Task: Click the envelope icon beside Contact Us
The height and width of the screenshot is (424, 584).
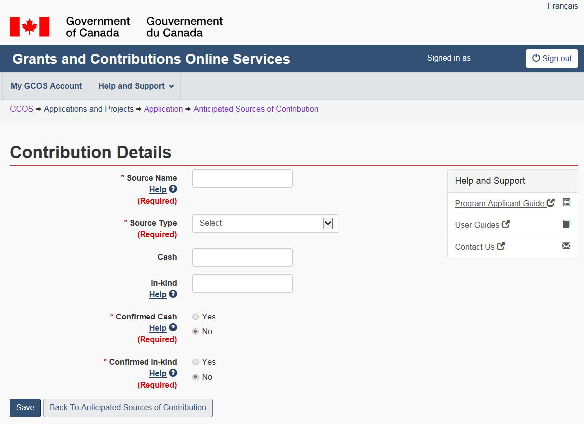Action: click(x=566, y=246)
